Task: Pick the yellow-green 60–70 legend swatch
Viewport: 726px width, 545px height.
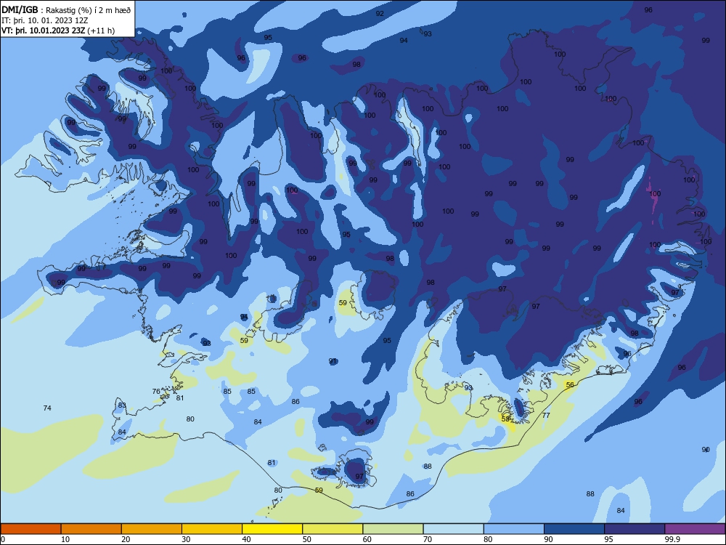Action: (393, 529)
